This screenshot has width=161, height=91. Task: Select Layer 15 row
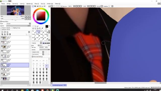pos(15,42)
